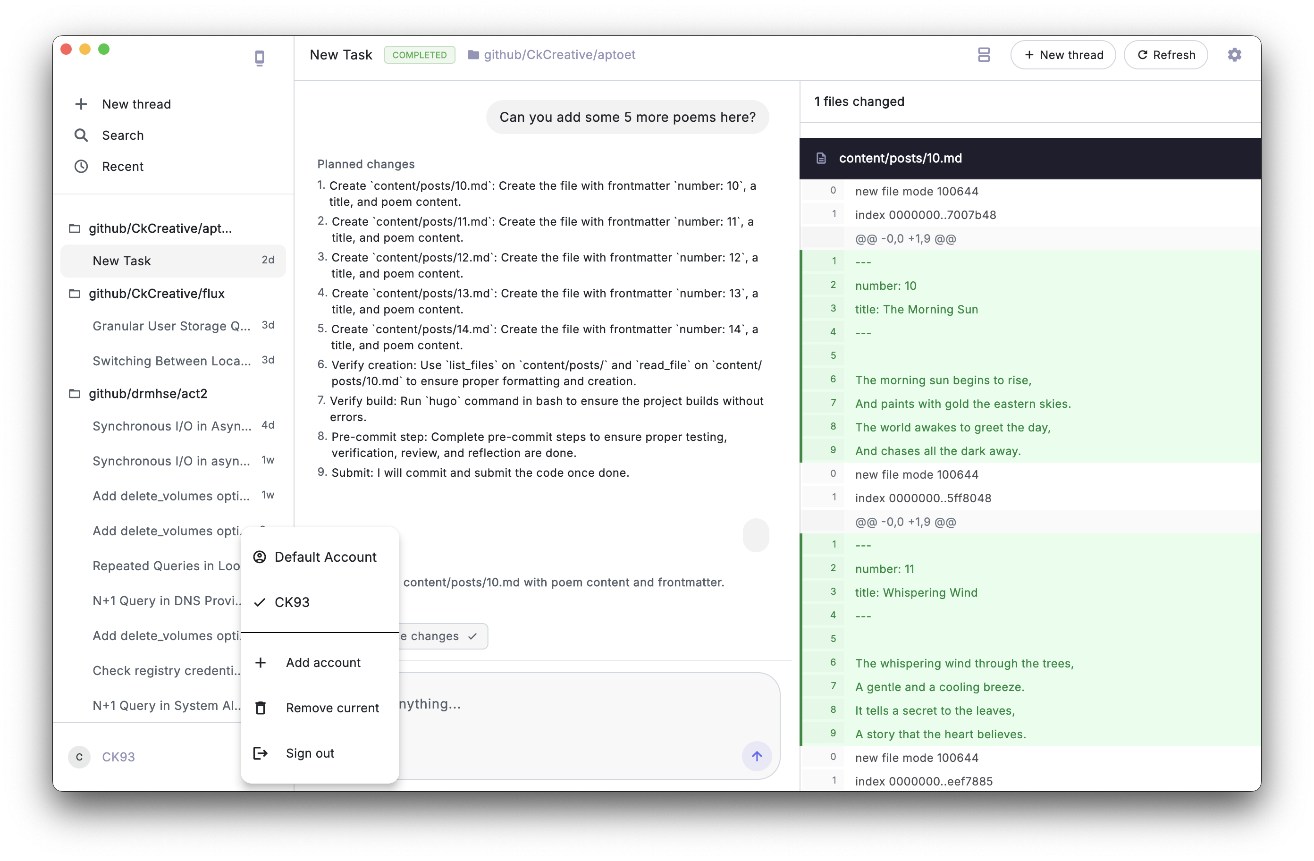Click folder icon in header repo path
1314x861 pixels.
pos(473,55)
